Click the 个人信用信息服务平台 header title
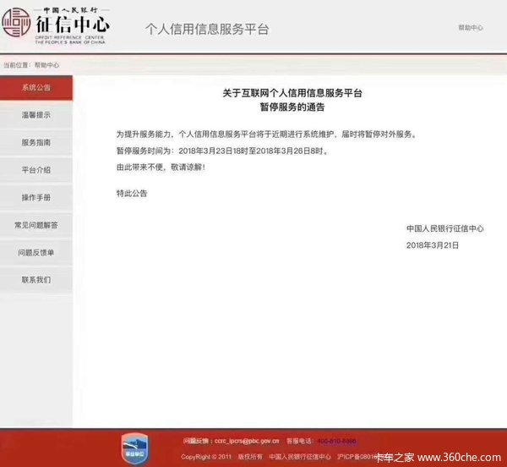507x467 pixels. coord(207,29)
